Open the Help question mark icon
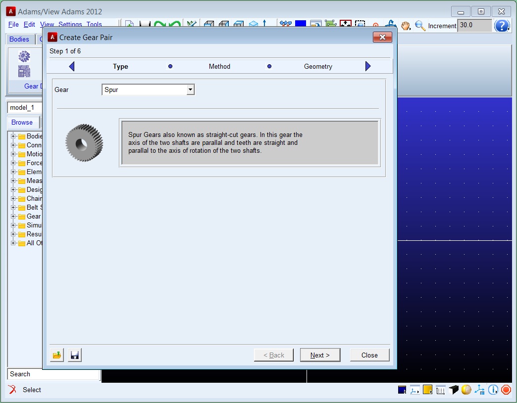 [x=502, y=26]
